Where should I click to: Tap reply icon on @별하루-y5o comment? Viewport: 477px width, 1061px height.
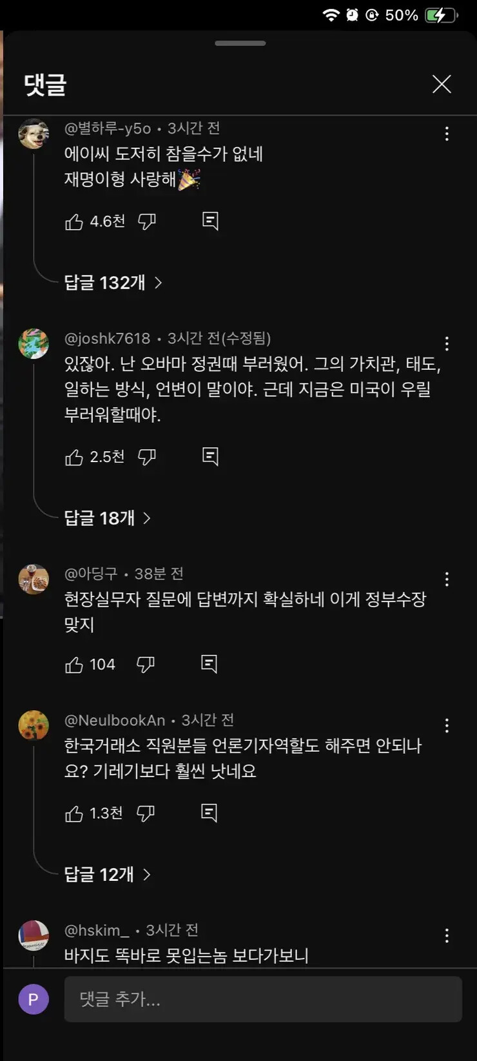coord(210,221)
